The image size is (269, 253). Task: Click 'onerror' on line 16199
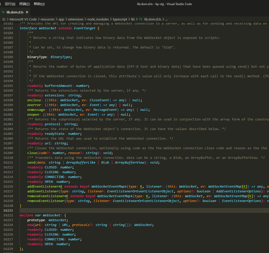pos(34,105)
